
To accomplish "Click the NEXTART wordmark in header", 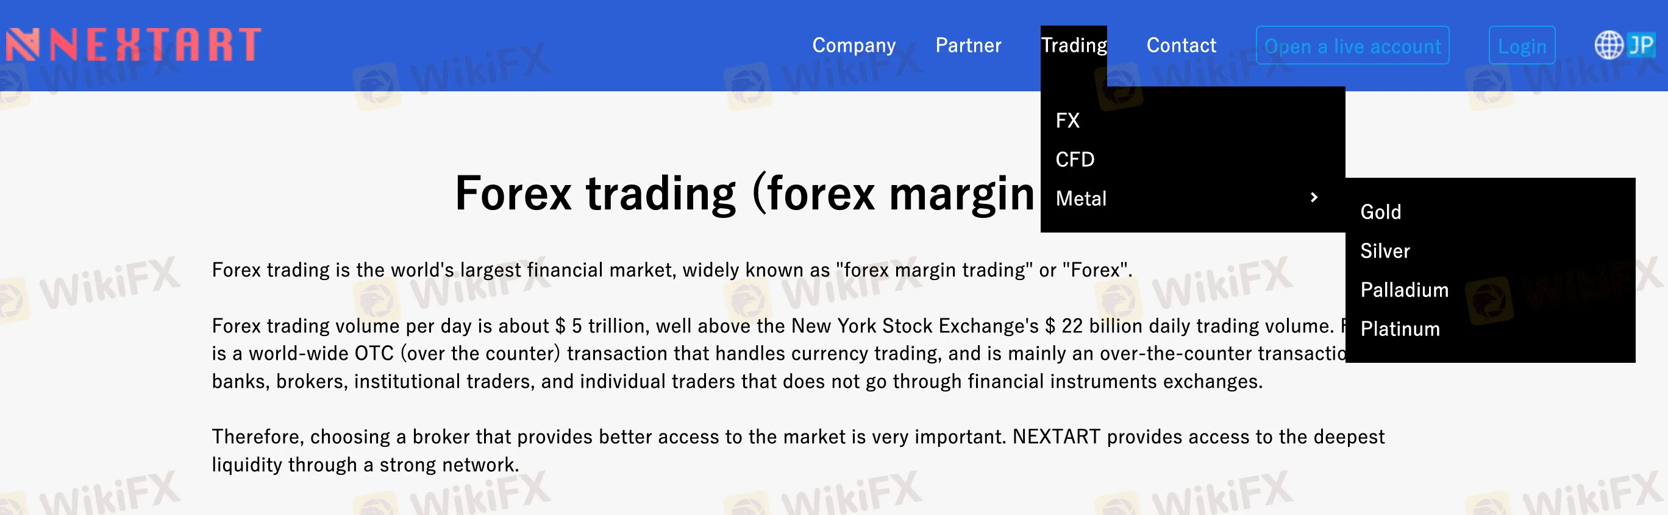I will (155, 44).
